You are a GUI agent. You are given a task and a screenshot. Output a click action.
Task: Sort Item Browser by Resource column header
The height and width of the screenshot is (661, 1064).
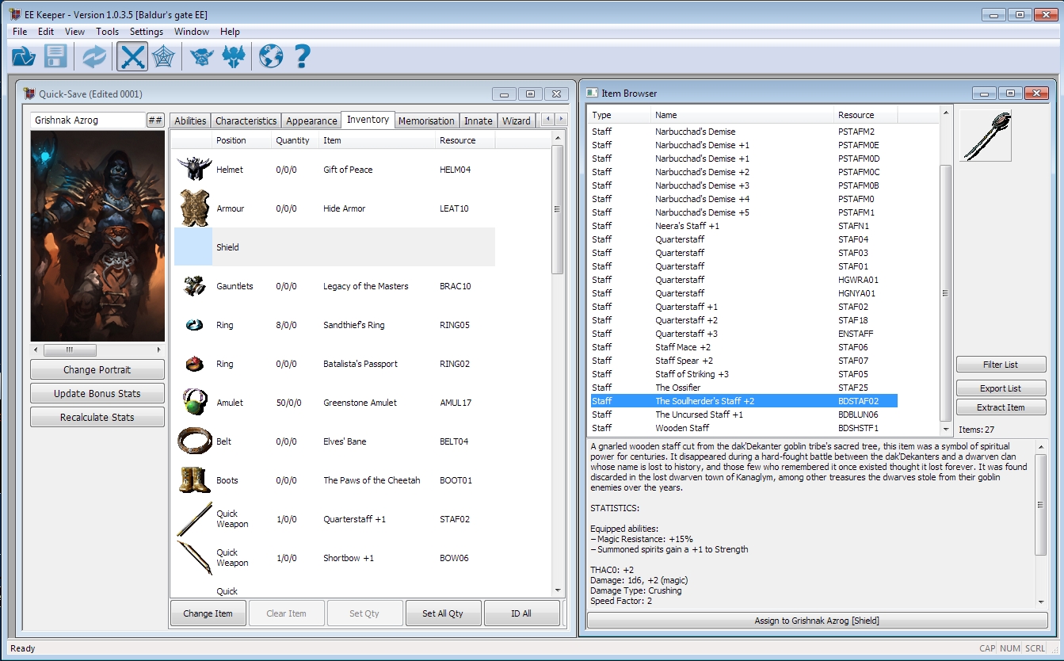(x=865, y=115)
